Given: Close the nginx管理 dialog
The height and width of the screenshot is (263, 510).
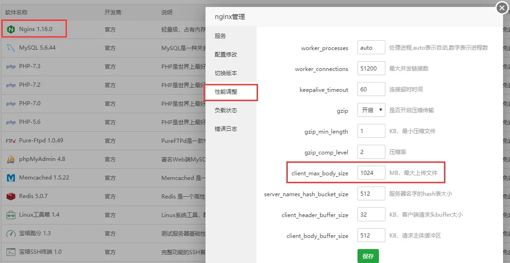Looking at the screenshot, I should [x=502, y=8].
